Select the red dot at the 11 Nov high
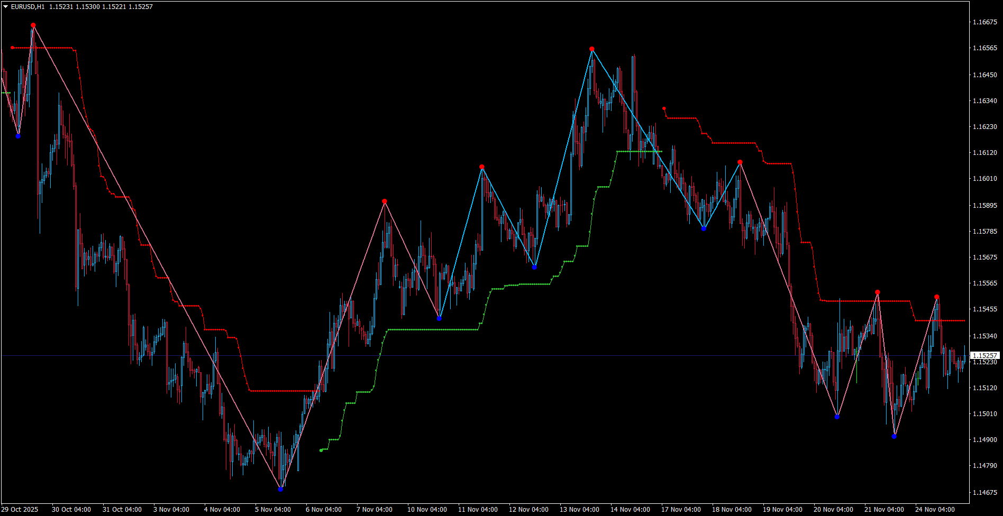1003x516 pixels. pyautogui.click(x=482, y=167)
